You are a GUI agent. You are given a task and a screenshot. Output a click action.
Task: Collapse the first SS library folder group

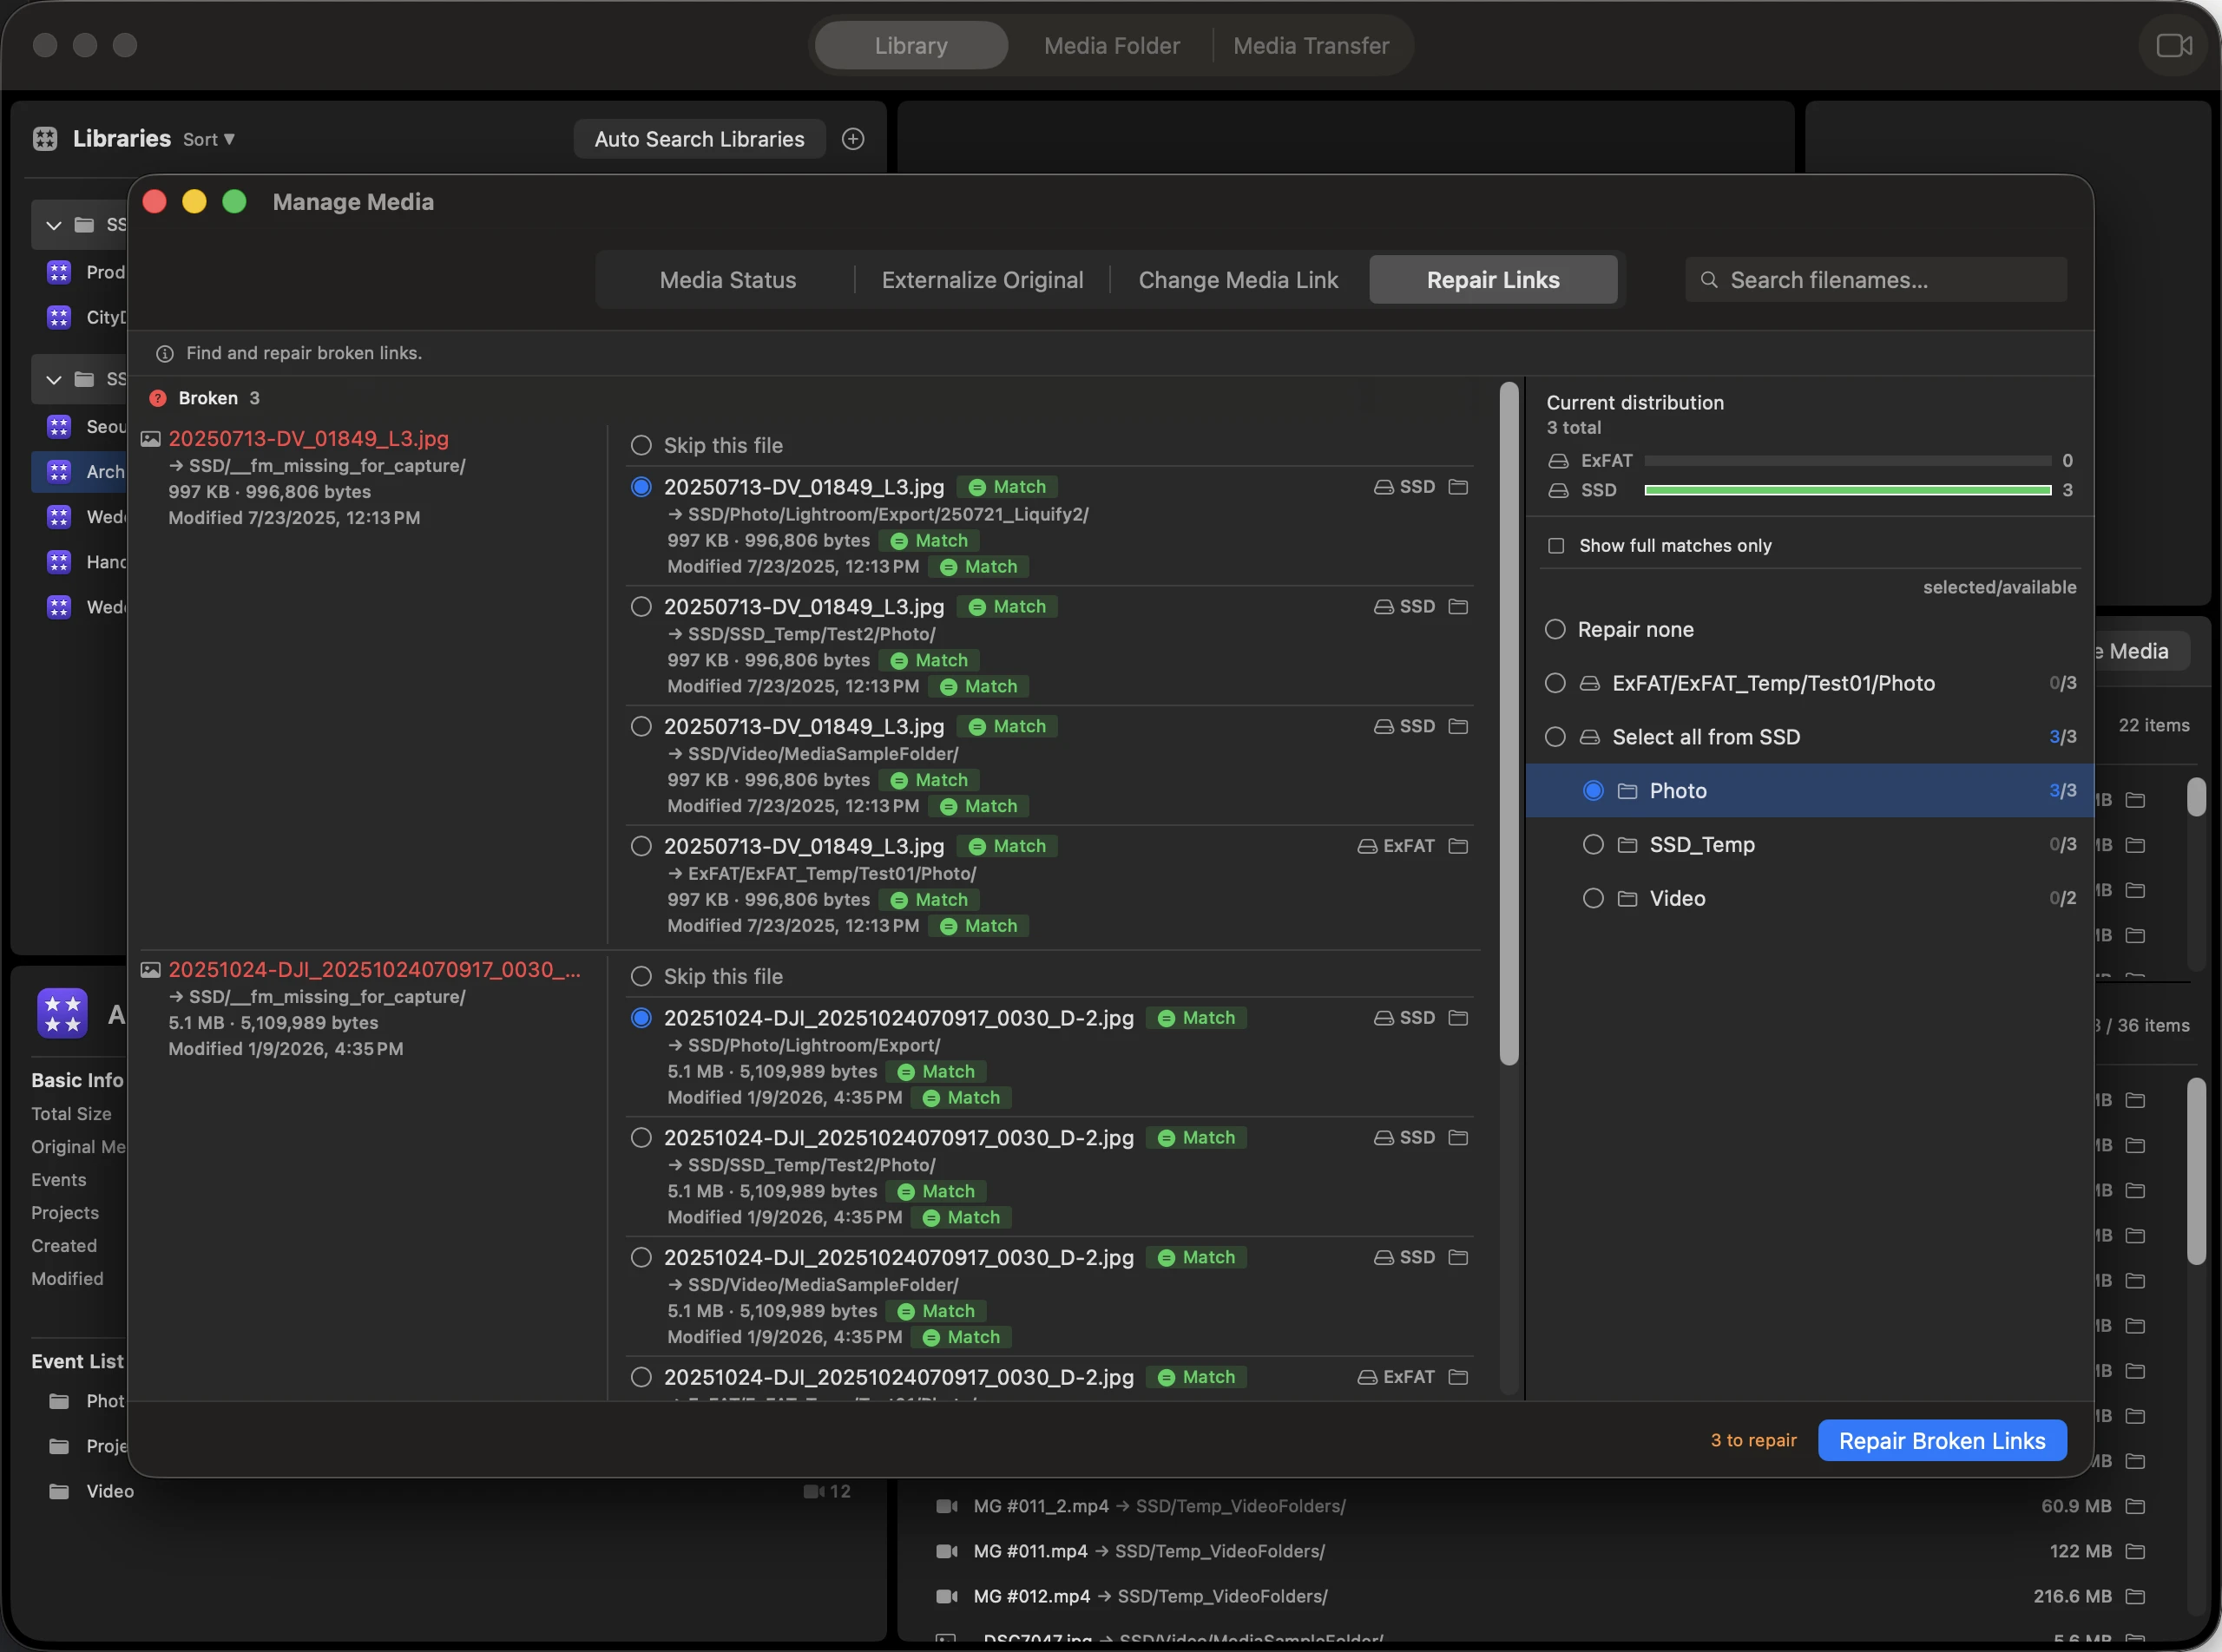[x=54, y=225]
